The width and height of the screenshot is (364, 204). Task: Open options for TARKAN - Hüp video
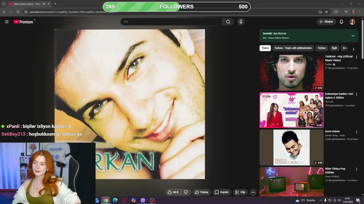pyautogui.click(x=356, y=57)
